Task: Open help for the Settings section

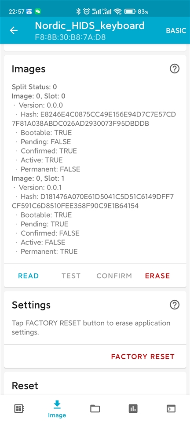Action: [x=175, y=305]
